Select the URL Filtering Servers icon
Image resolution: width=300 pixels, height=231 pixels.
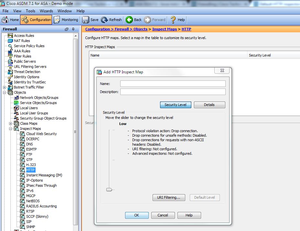[10, 66]
